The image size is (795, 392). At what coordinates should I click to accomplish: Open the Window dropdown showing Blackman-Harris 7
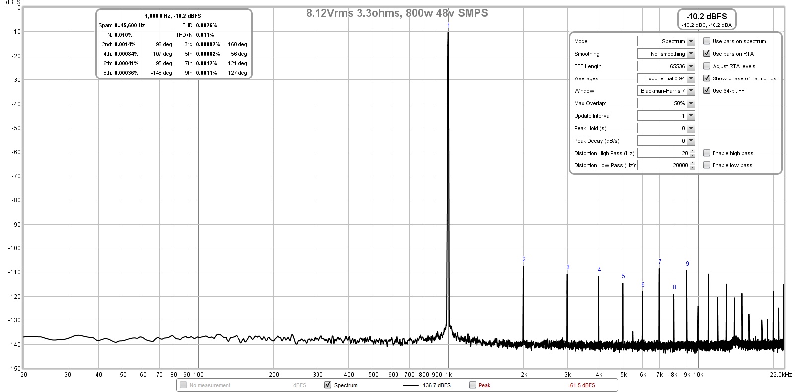click(x=666, y=91)
